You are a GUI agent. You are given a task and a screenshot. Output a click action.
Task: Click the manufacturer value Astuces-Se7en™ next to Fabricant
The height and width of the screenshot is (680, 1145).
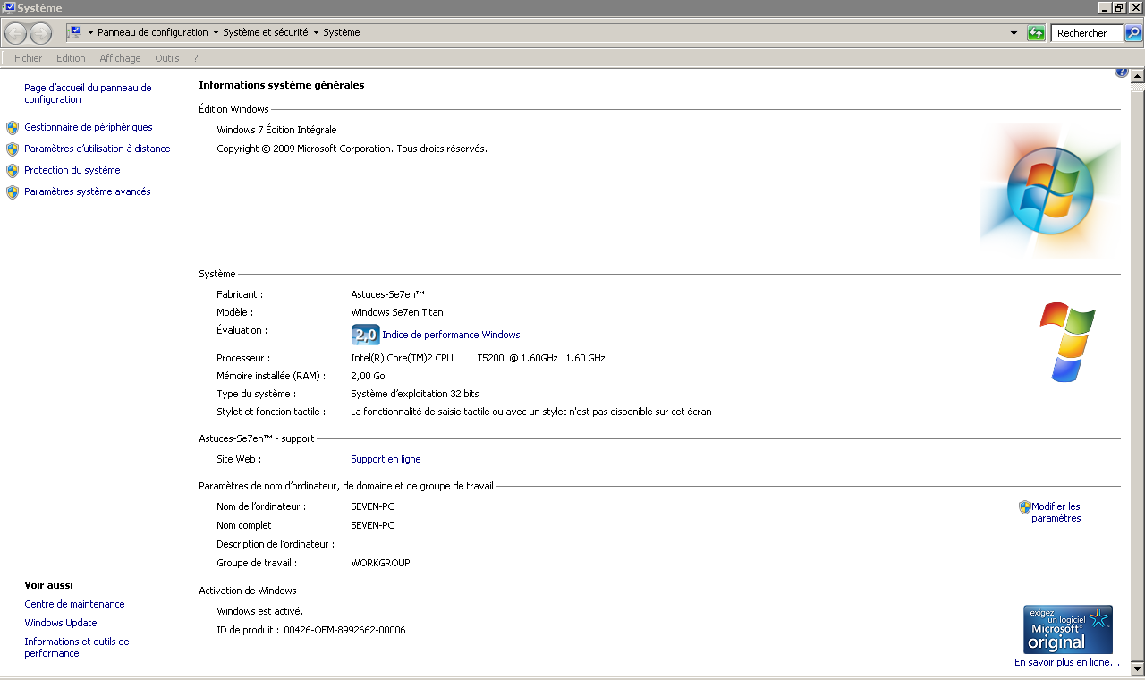pos(387,294)
